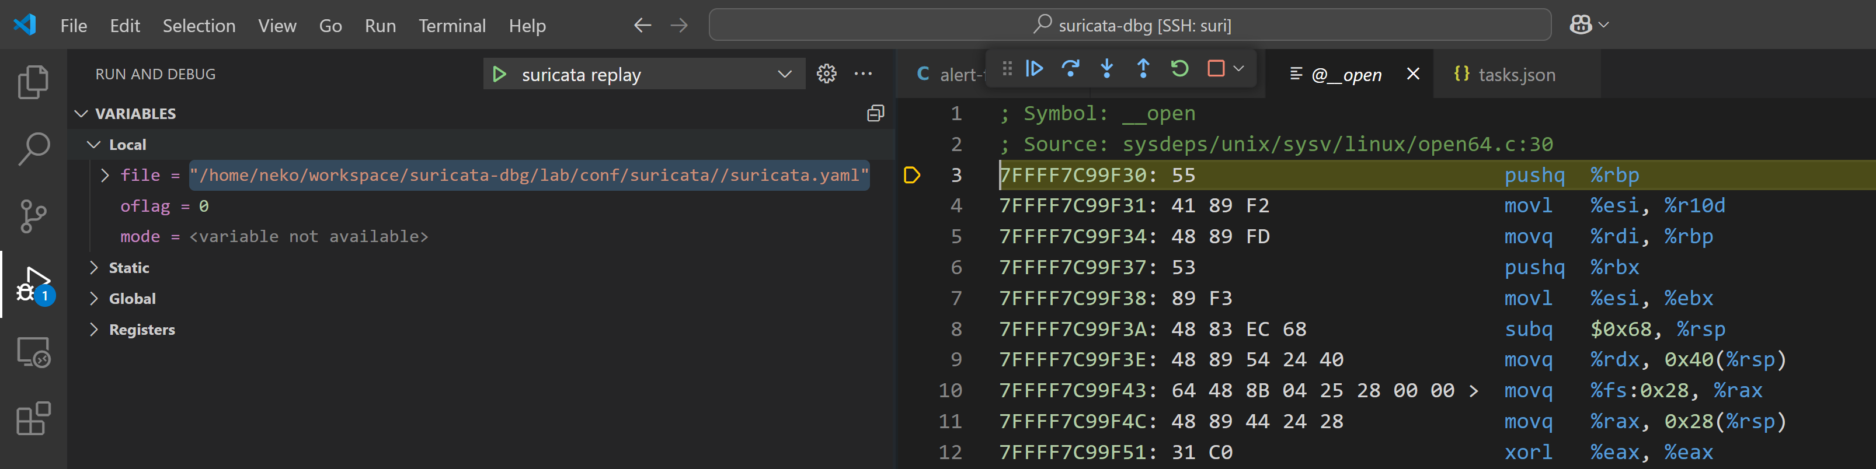Restart the debugging session

point(1179,69)
